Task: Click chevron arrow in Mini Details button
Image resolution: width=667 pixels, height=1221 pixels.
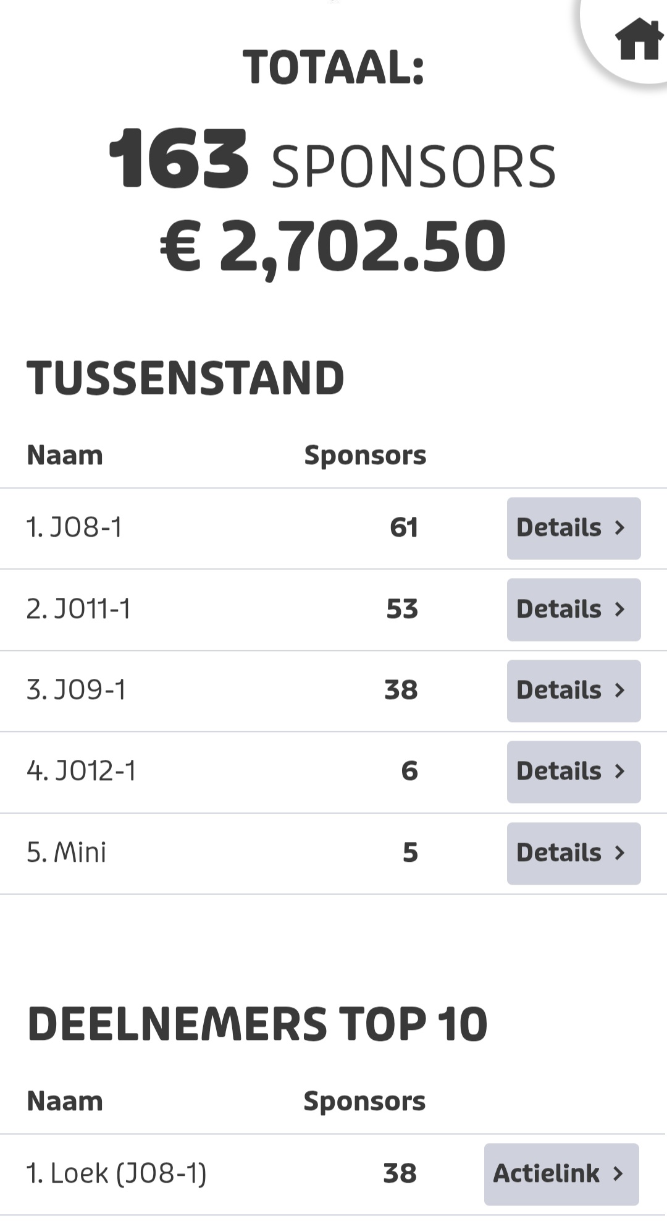Action: coord(620,853)
